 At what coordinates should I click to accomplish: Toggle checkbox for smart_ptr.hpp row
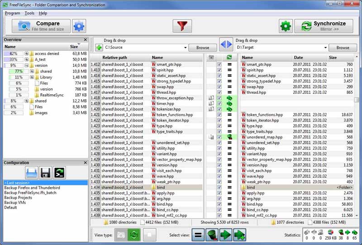pyautogui.click(x=219, y=65)
